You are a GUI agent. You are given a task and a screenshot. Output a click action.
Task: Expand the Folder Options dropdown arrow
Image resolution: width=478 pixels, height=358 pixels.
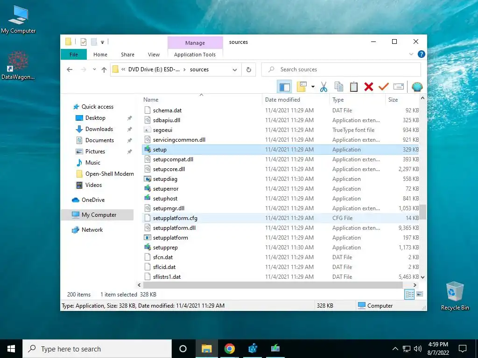coord(313,87)
